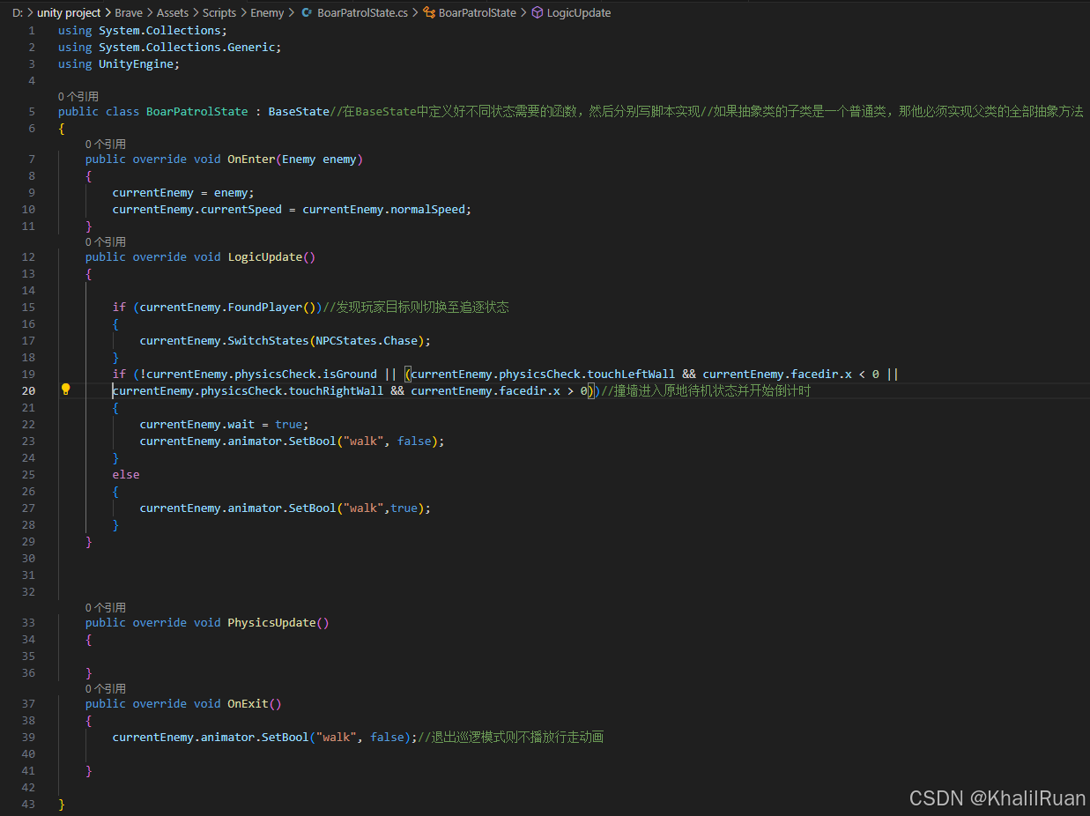Click the 'else' keyword on line 25
This screenshot has height=816, width=1090.
pyautogui.click(x=126, y=474)
